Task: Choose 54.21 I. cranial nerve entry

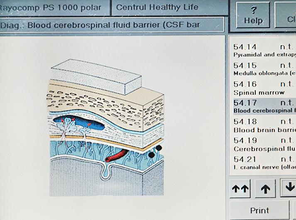Action: [x=264, y=163]
